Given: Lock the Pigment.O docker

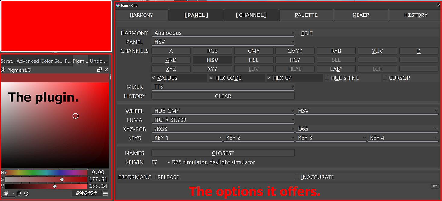Looking at the screenshot, I should [x=3, y=70].
